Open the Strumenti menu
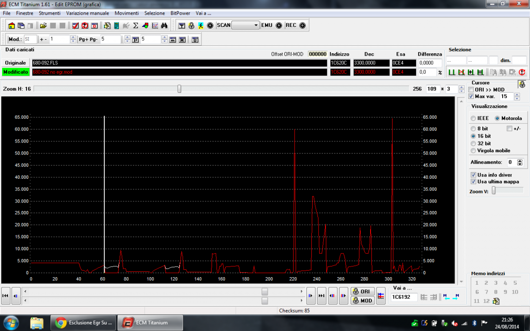The image size is (530, 331). click(49, 13)
